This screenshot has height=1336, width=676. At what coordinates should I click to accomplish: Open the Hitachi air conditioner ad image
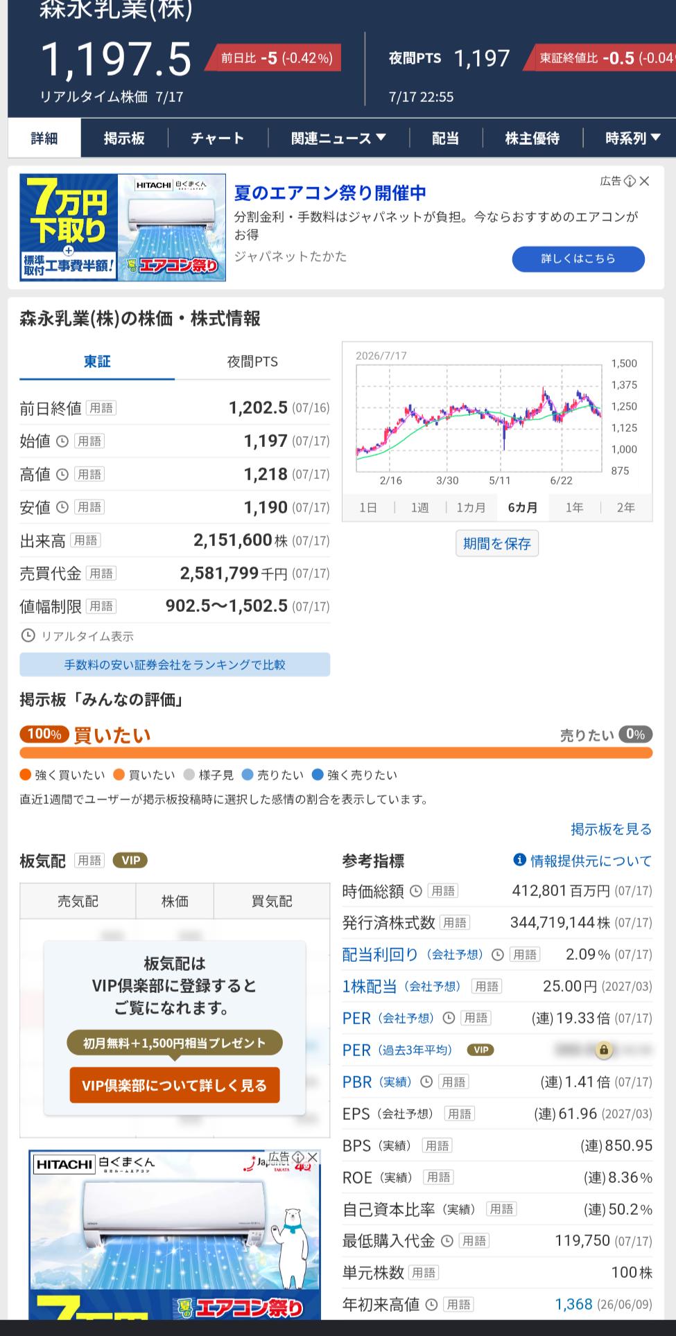pyautogui.click(x=123, y=227)
